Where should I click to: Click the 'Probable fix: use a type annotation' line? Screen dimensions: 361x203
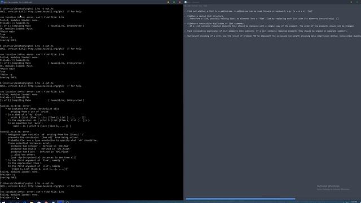52,140
